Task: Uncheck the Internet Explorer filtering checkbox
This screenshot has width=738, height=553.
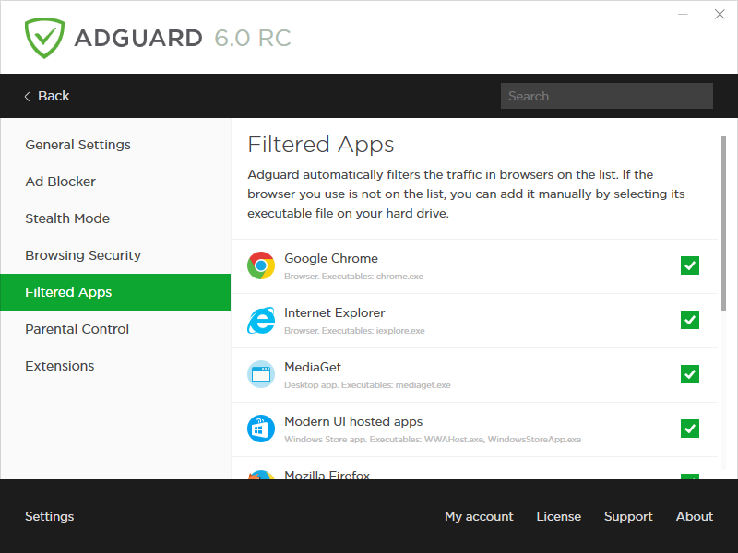Action: coord(689,320)
